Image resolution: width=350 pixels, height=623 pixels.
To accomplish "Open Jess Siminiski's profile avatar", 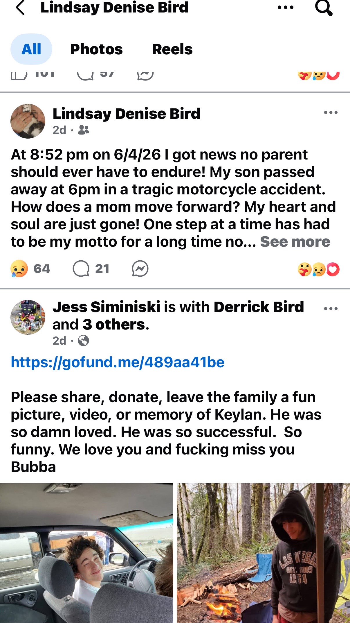I will tap(28, 317).
